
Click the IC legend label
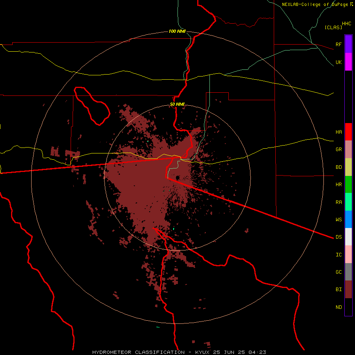(x=338, y=255)
